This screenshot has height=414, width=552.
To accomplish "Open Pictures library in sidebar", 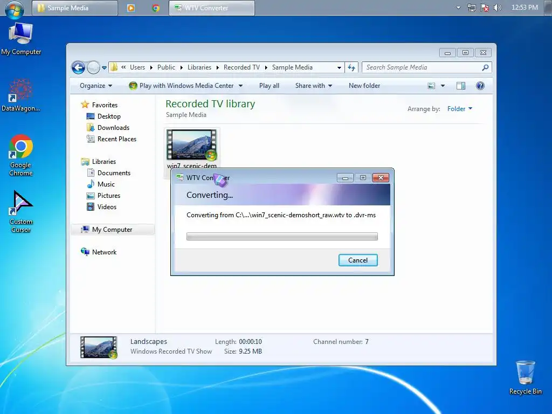I will (109, 195).
